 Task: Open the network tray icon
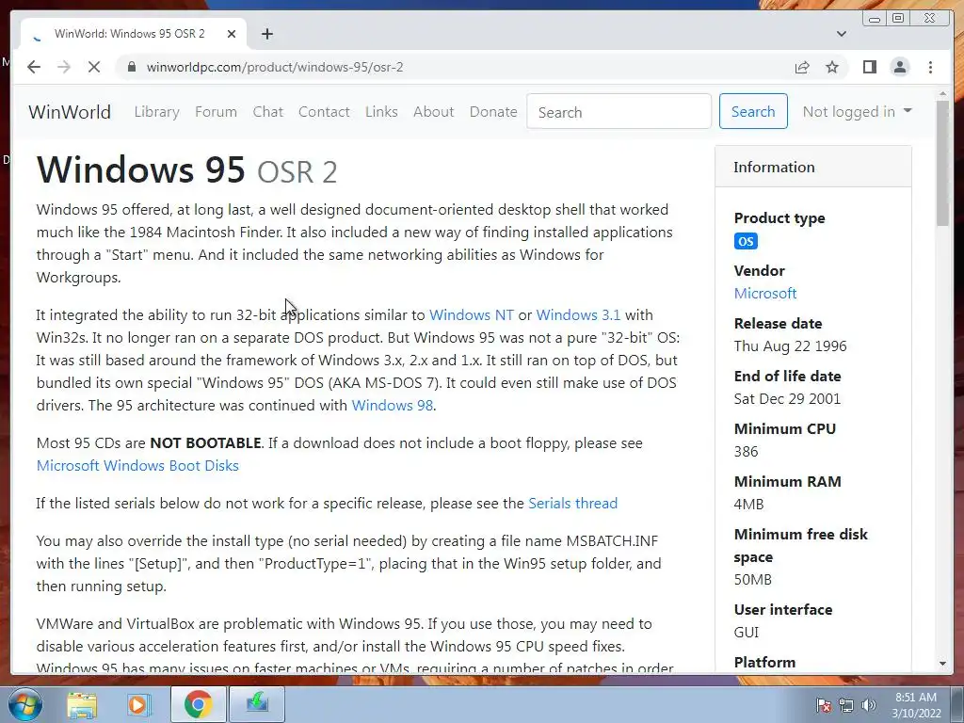point(846,705)
